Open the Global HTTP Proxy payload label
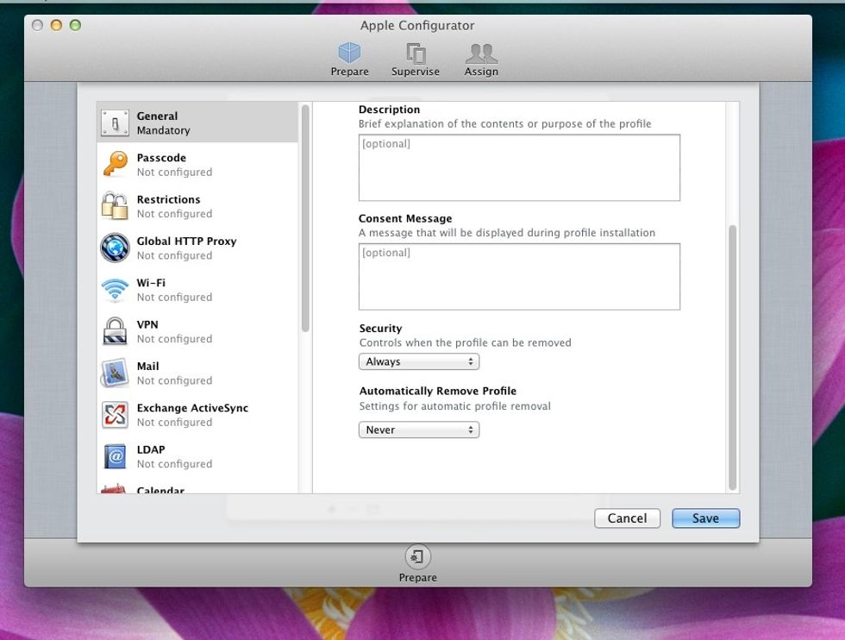This screenshot has width=845, height=640. (186, 241)
